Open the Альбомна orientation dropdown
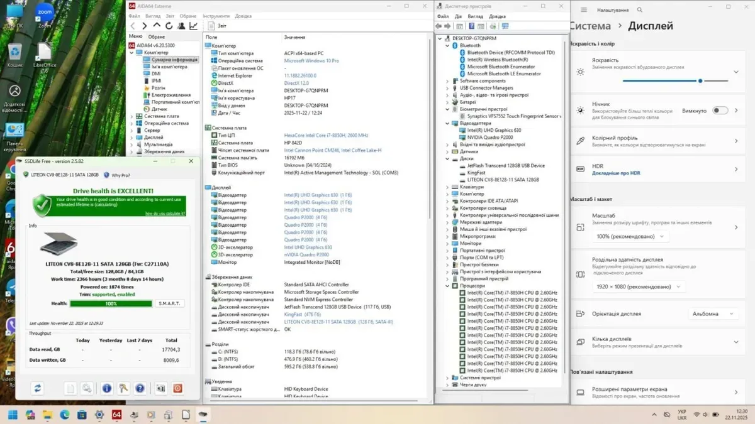The height and width of the screenshot is (424, 755). pos(713,313)
